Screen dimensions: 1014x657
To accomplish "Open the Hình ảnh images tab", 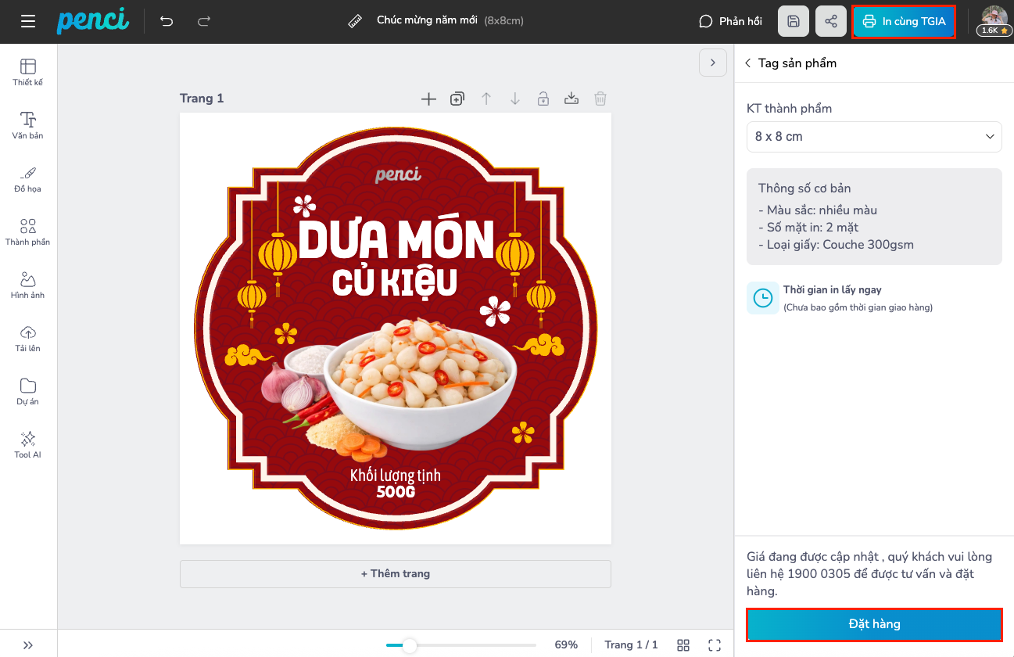I will click(x=28, y=285).
